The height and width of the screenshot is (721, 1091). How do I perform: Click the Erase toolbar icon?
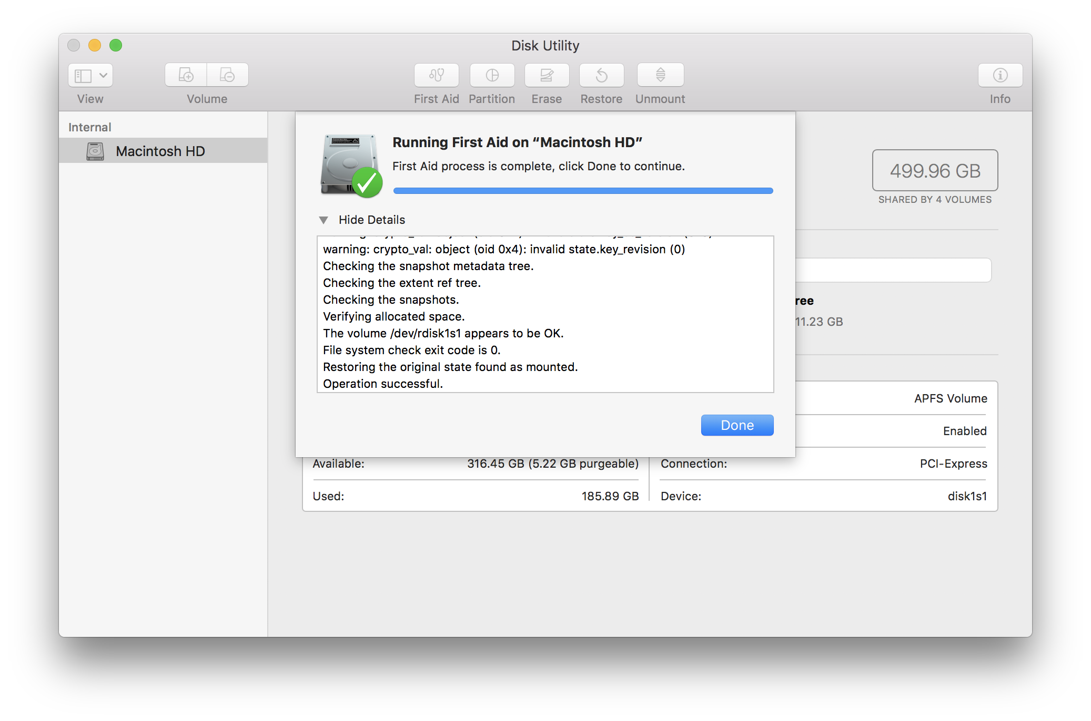point(547,76)
